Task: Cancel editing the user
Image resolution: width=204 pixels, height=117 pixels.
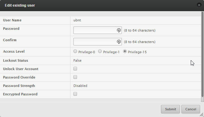Action: [x=191, y=109]
